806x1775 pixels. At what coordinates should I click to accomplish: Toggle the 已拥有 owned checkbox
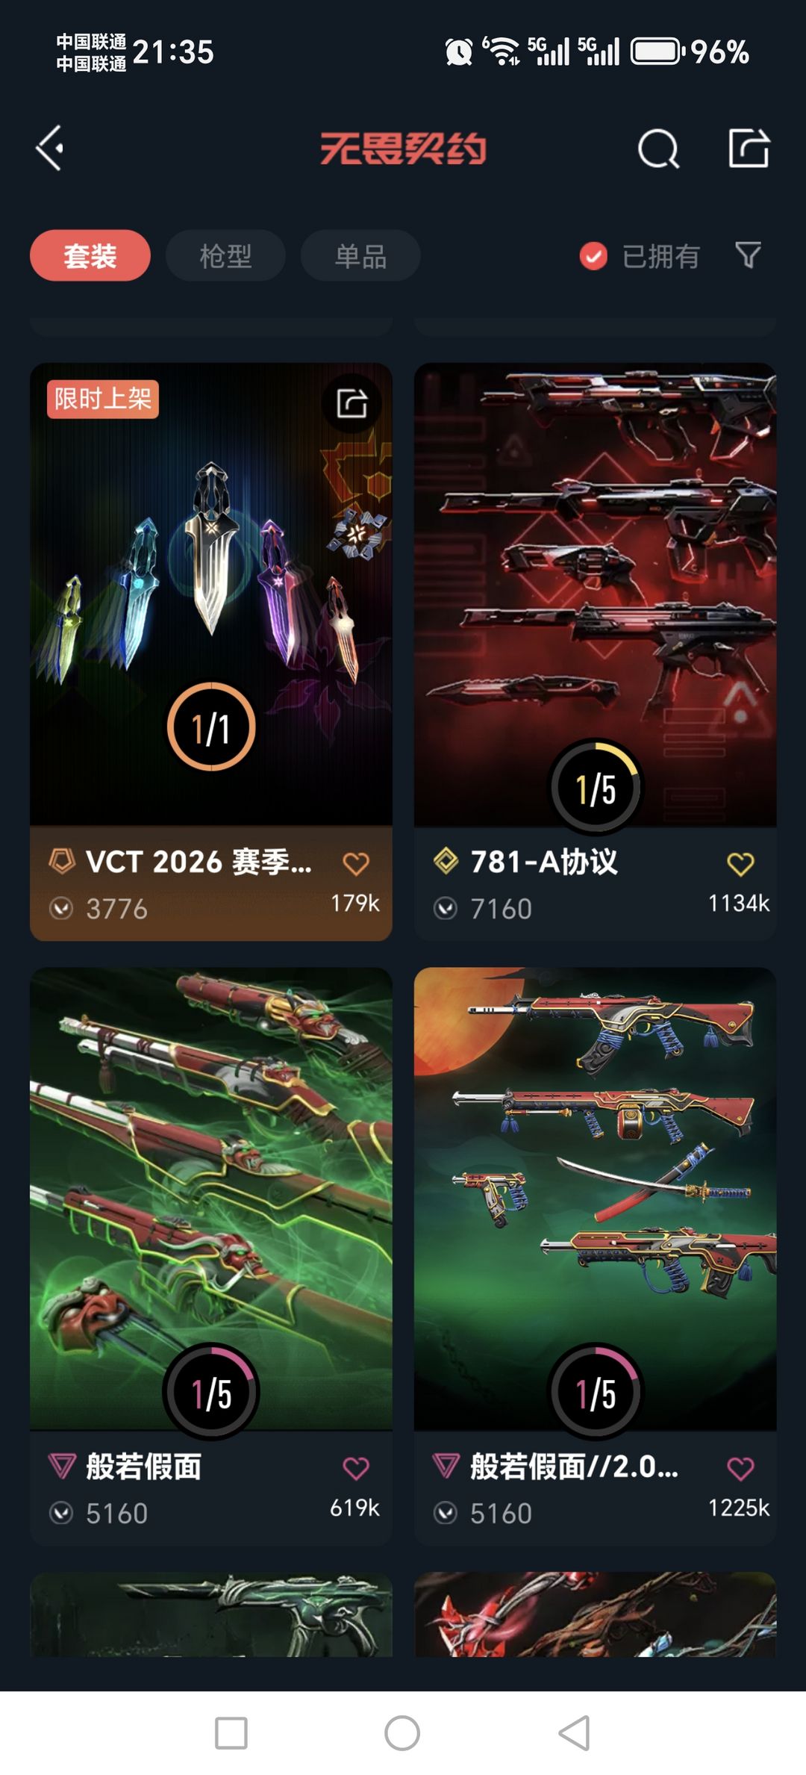point(593,256)
